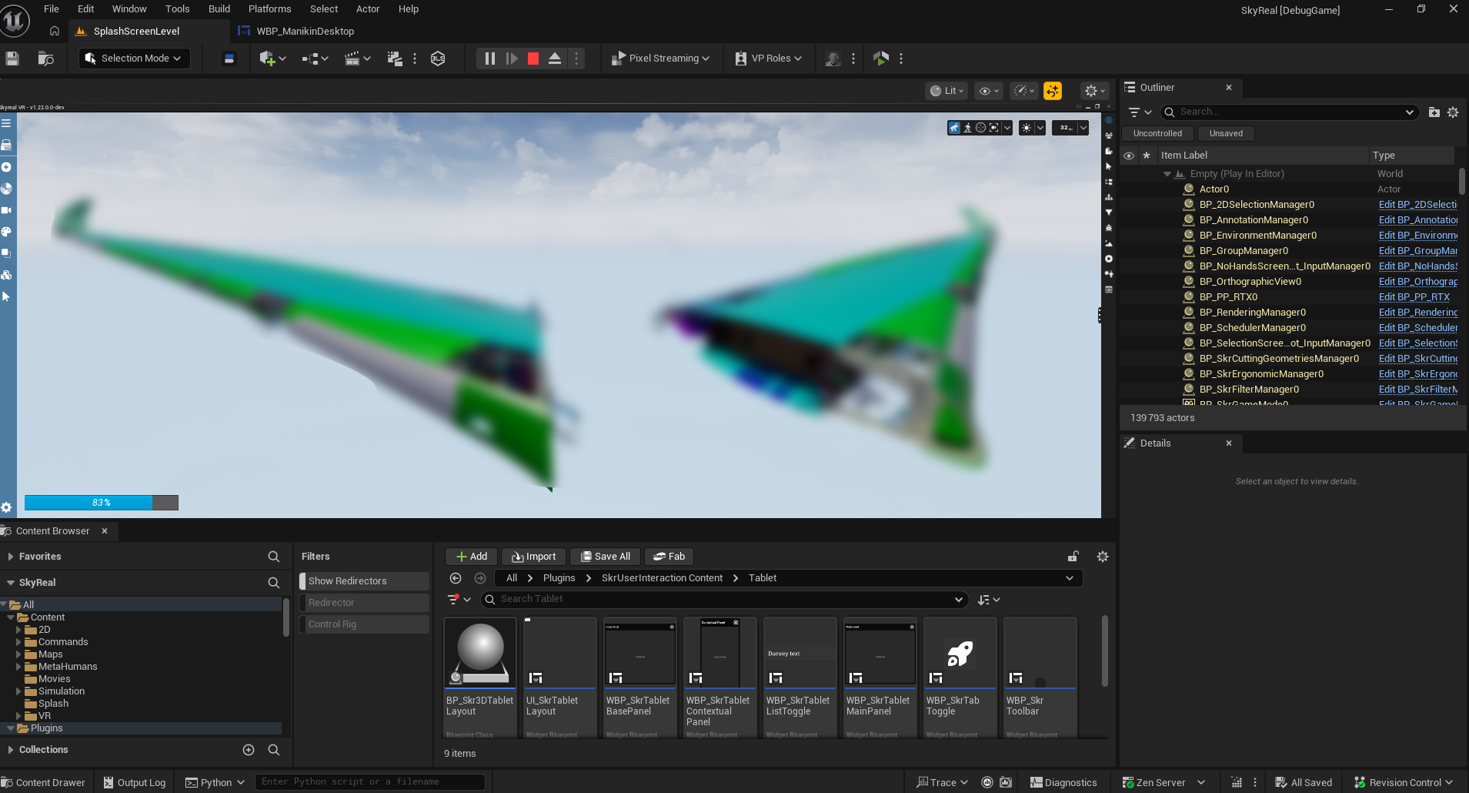Click the Eject from player icon
The width and height of the screenshot is (1469, 793).
(x=554, y=59)
